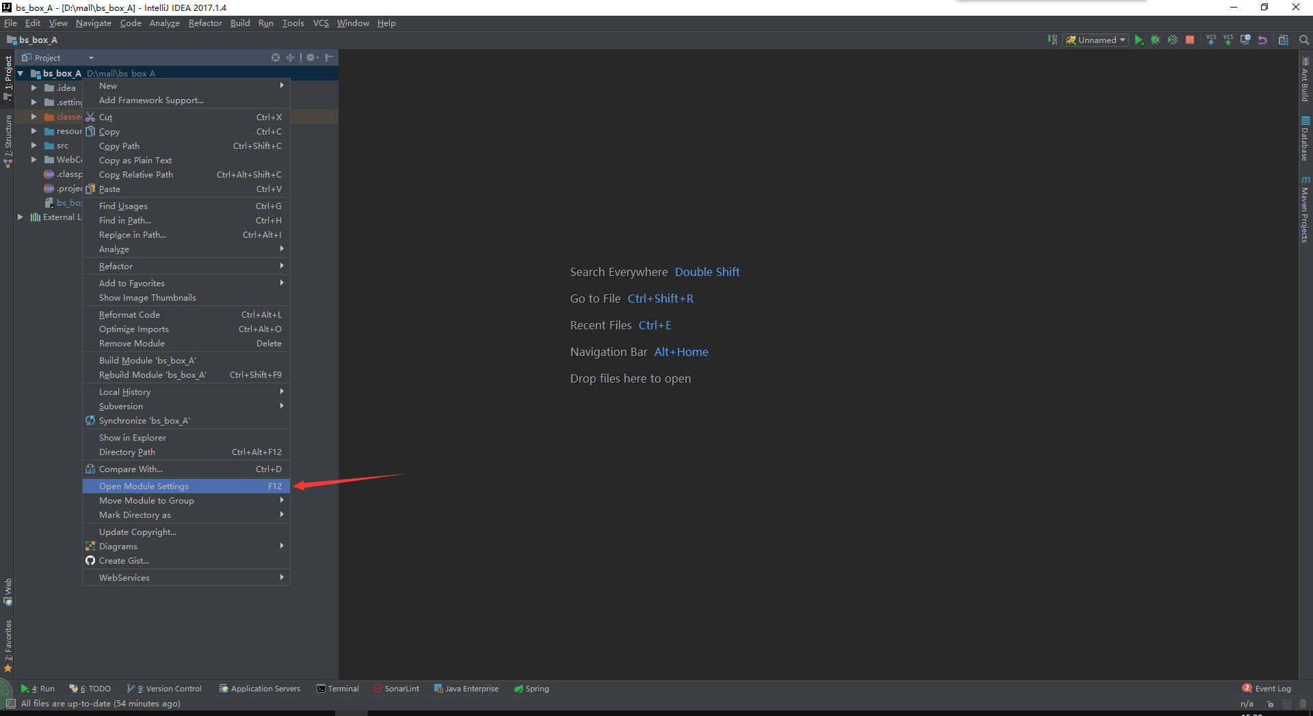Open the Diagrams submenu
Screen dimensions: 1313x716
click(x=186, y=546)
